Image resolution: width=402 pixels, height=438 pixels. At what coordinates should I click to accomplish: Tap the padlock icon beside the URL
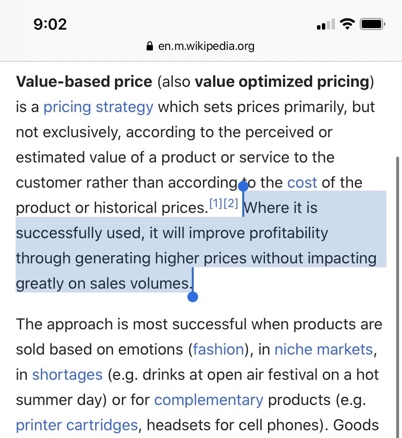(x=149, y=47)
